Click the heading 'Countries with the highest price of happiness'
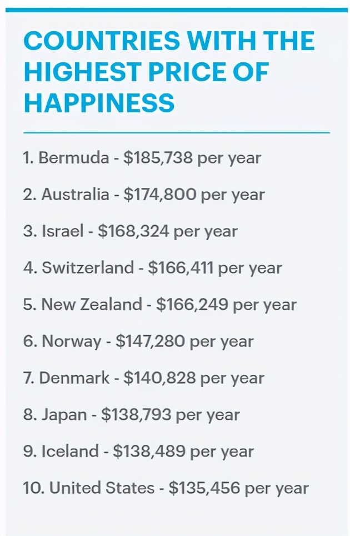 coord(169,71)
